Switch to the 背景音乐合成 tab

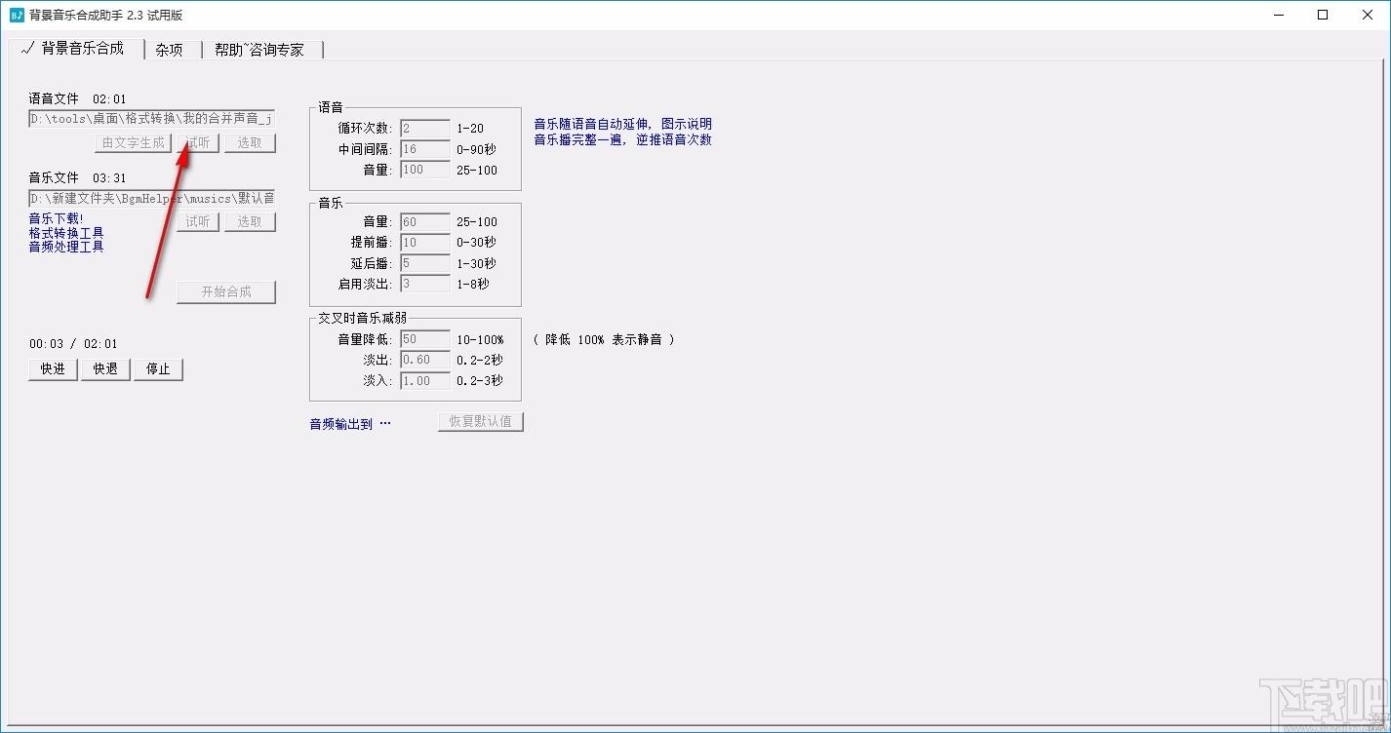tap(75, 48)
